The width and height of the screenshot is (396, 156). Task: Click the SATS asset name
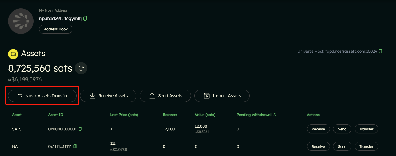coord(17,129)
